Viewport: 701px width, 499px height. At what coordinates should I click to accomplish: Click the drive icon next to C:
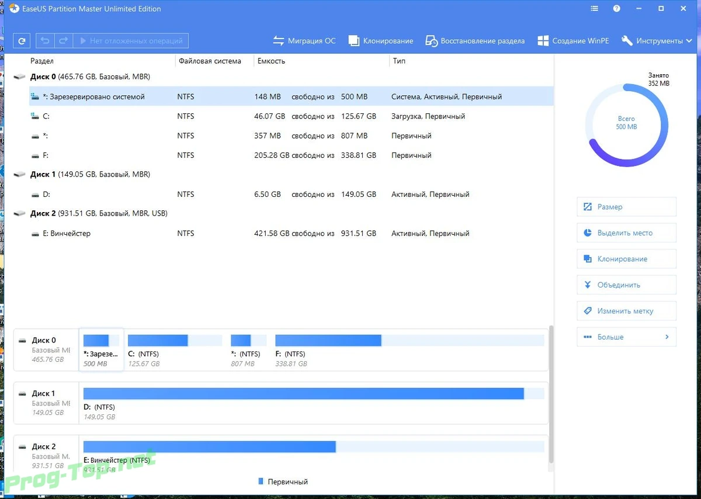click(x=35, y=116)
